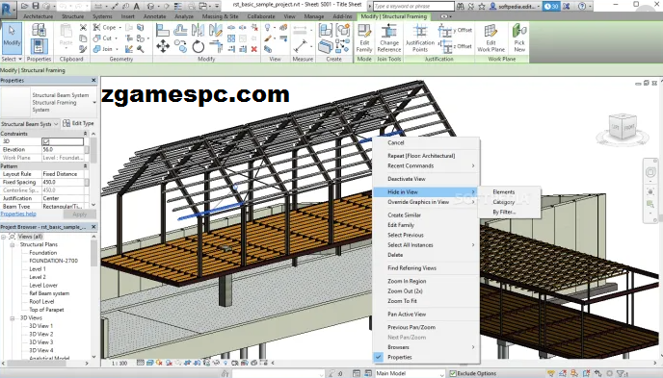
Task: Open Edit Work Plane tool
Action: (x=491, y=38)
